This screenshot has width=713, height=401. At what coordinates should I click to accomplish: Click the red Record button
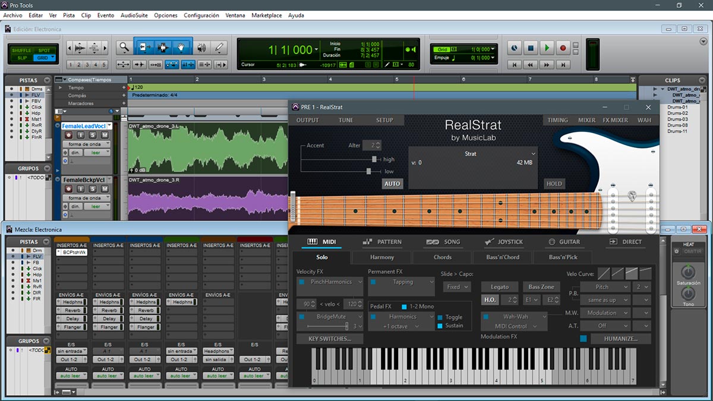[563, 48]
